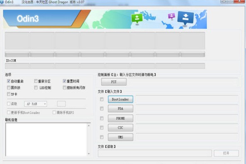
Task: Click the ID:COM label
Action: click(x=11, y=61)
